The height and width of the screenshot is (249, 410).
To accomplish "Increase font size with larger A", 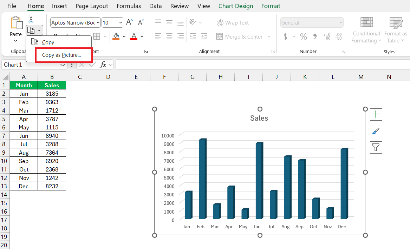I will [x=129, y=22].
